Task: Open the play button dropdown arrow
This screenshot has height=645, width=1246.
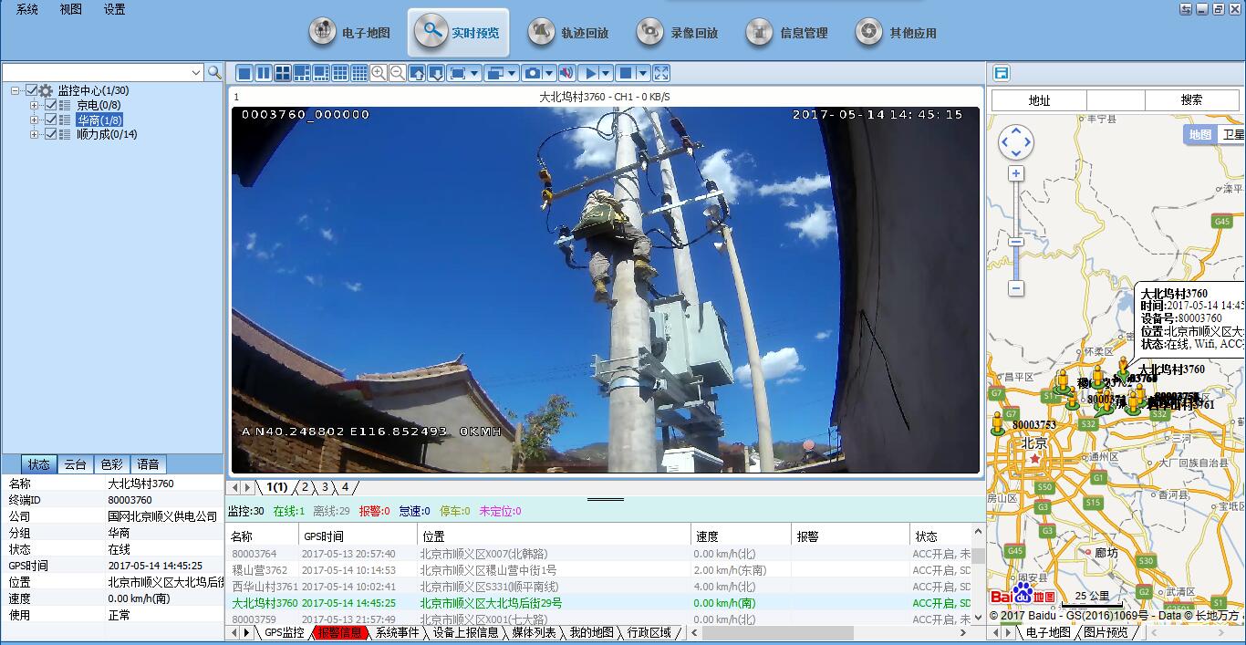Action: (606, 73)
